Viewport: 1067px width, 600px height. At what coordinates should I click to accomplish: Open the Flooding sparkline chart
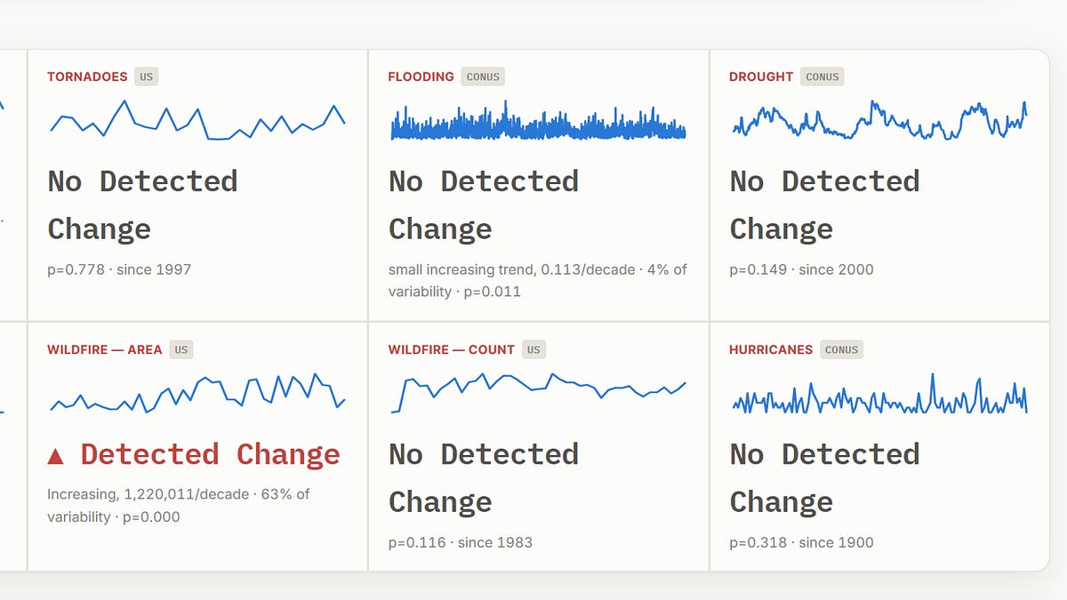pos(538,120)
